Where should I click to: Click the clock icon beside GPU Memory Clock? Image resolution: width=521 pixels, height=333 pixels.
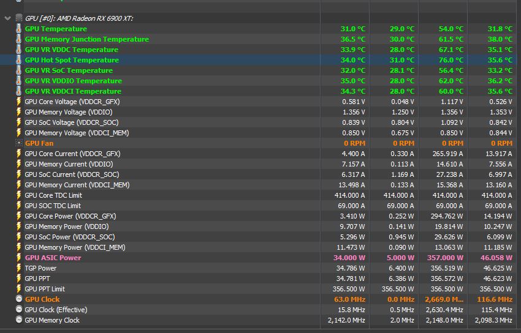click(19, 320)
